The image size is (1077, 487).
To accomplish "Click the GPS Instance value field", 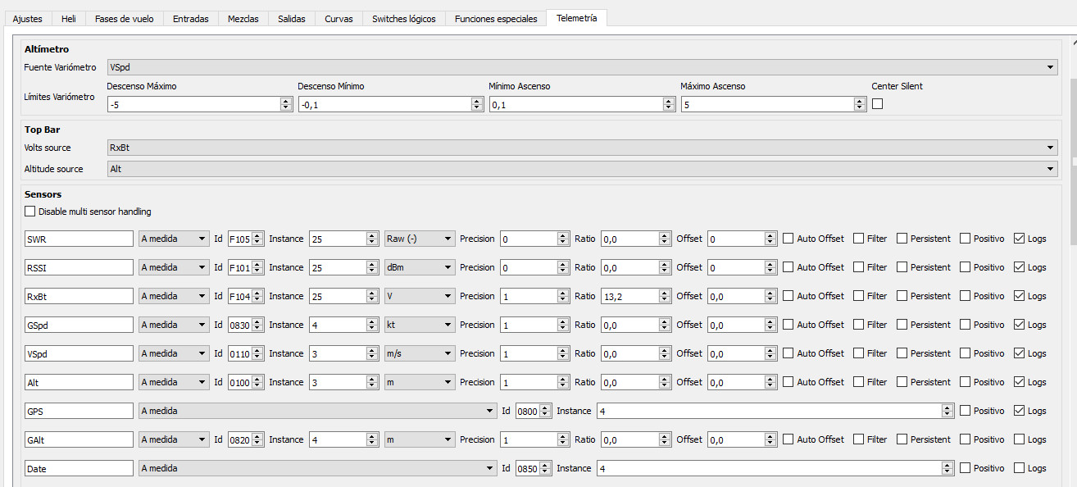I will (769, 412).
